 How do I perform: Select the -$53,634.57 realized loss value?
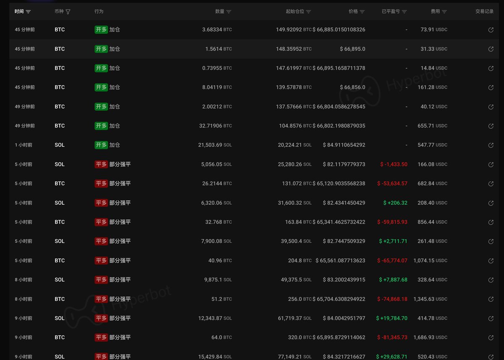tap(394, 184)
